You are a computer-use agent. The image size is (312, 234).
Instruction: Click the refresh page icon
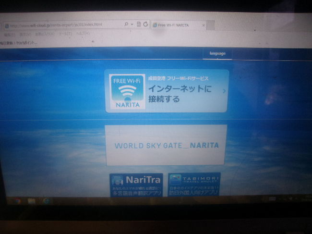tap(145, 25)
